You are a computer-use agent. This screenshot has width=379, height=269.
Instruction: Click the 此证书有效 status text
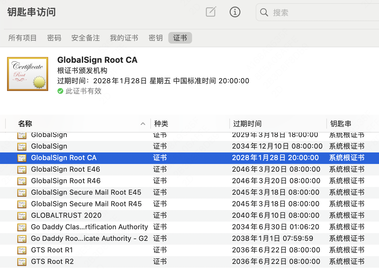tap(84, 91)
